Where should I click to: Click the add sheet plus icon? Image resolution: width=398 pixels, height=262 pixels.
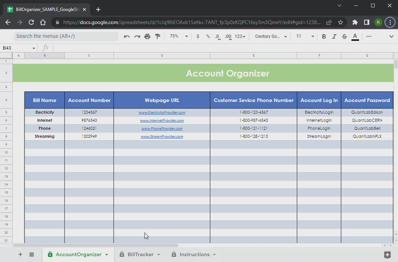click(x=20, y=254)
